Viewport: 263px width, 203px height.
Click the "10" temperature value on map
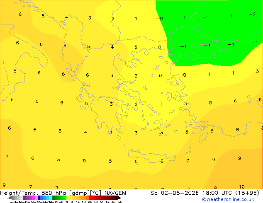pos(242,187)
